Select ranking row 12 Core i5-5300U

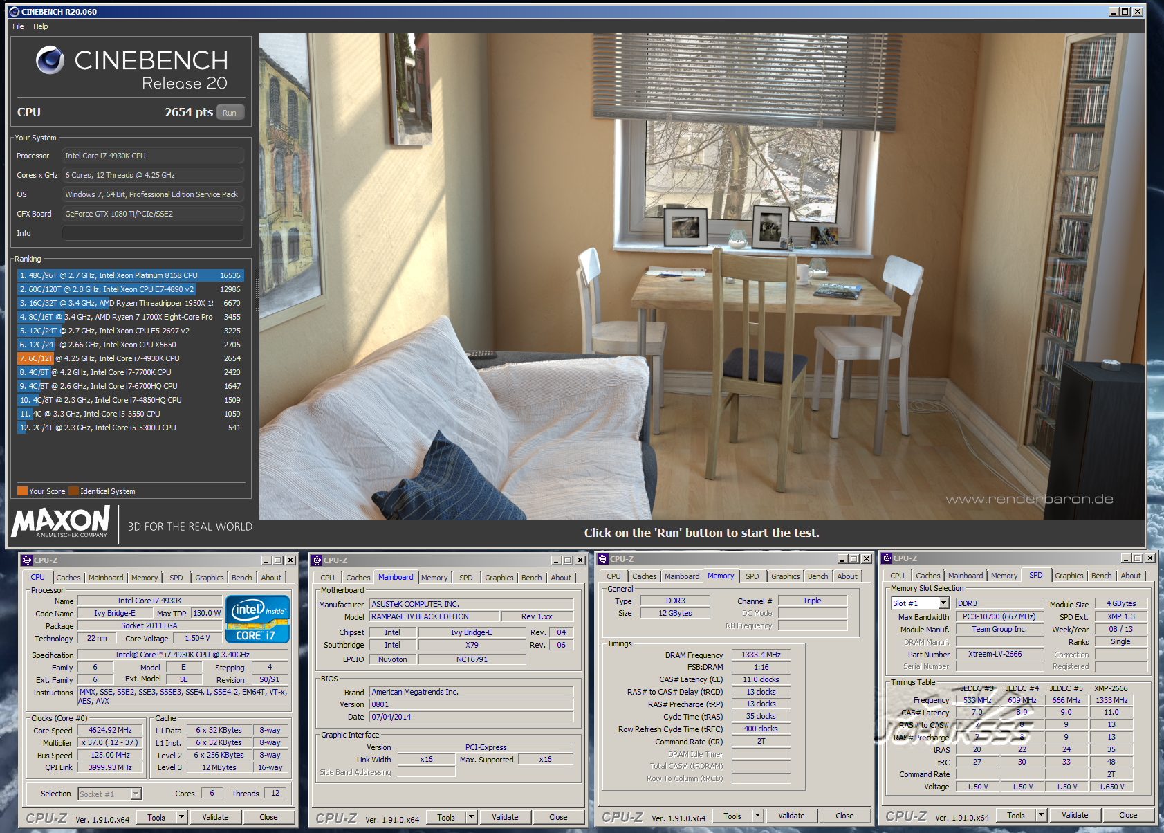tap(130, 428)
